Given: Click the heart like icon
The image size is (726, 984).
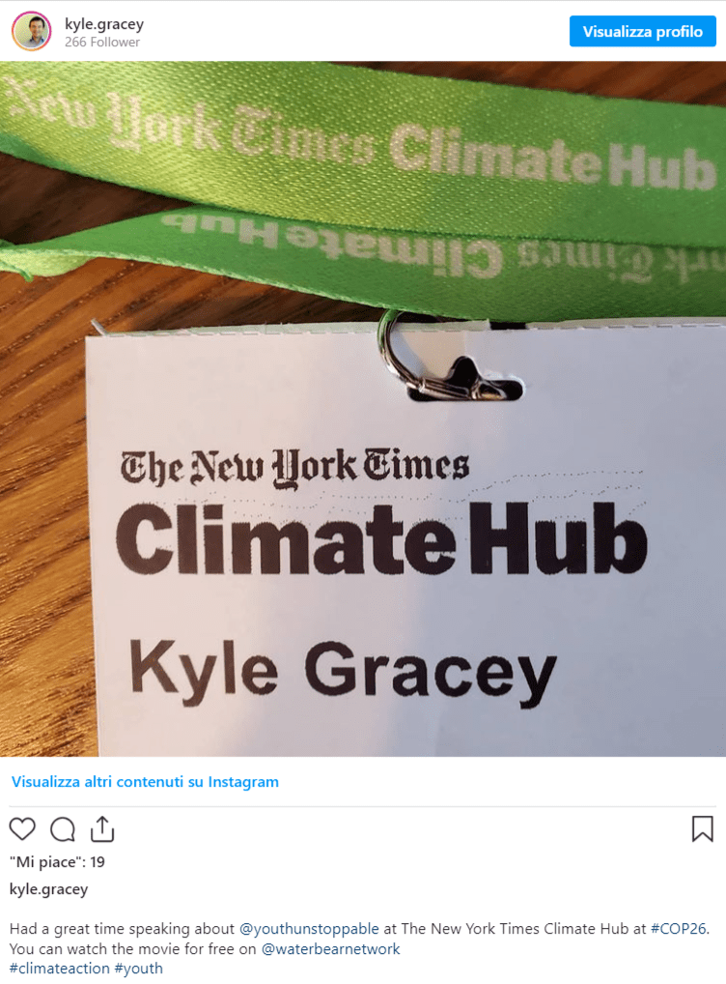Looking at the screenshot, I should [x=22, y=829].
